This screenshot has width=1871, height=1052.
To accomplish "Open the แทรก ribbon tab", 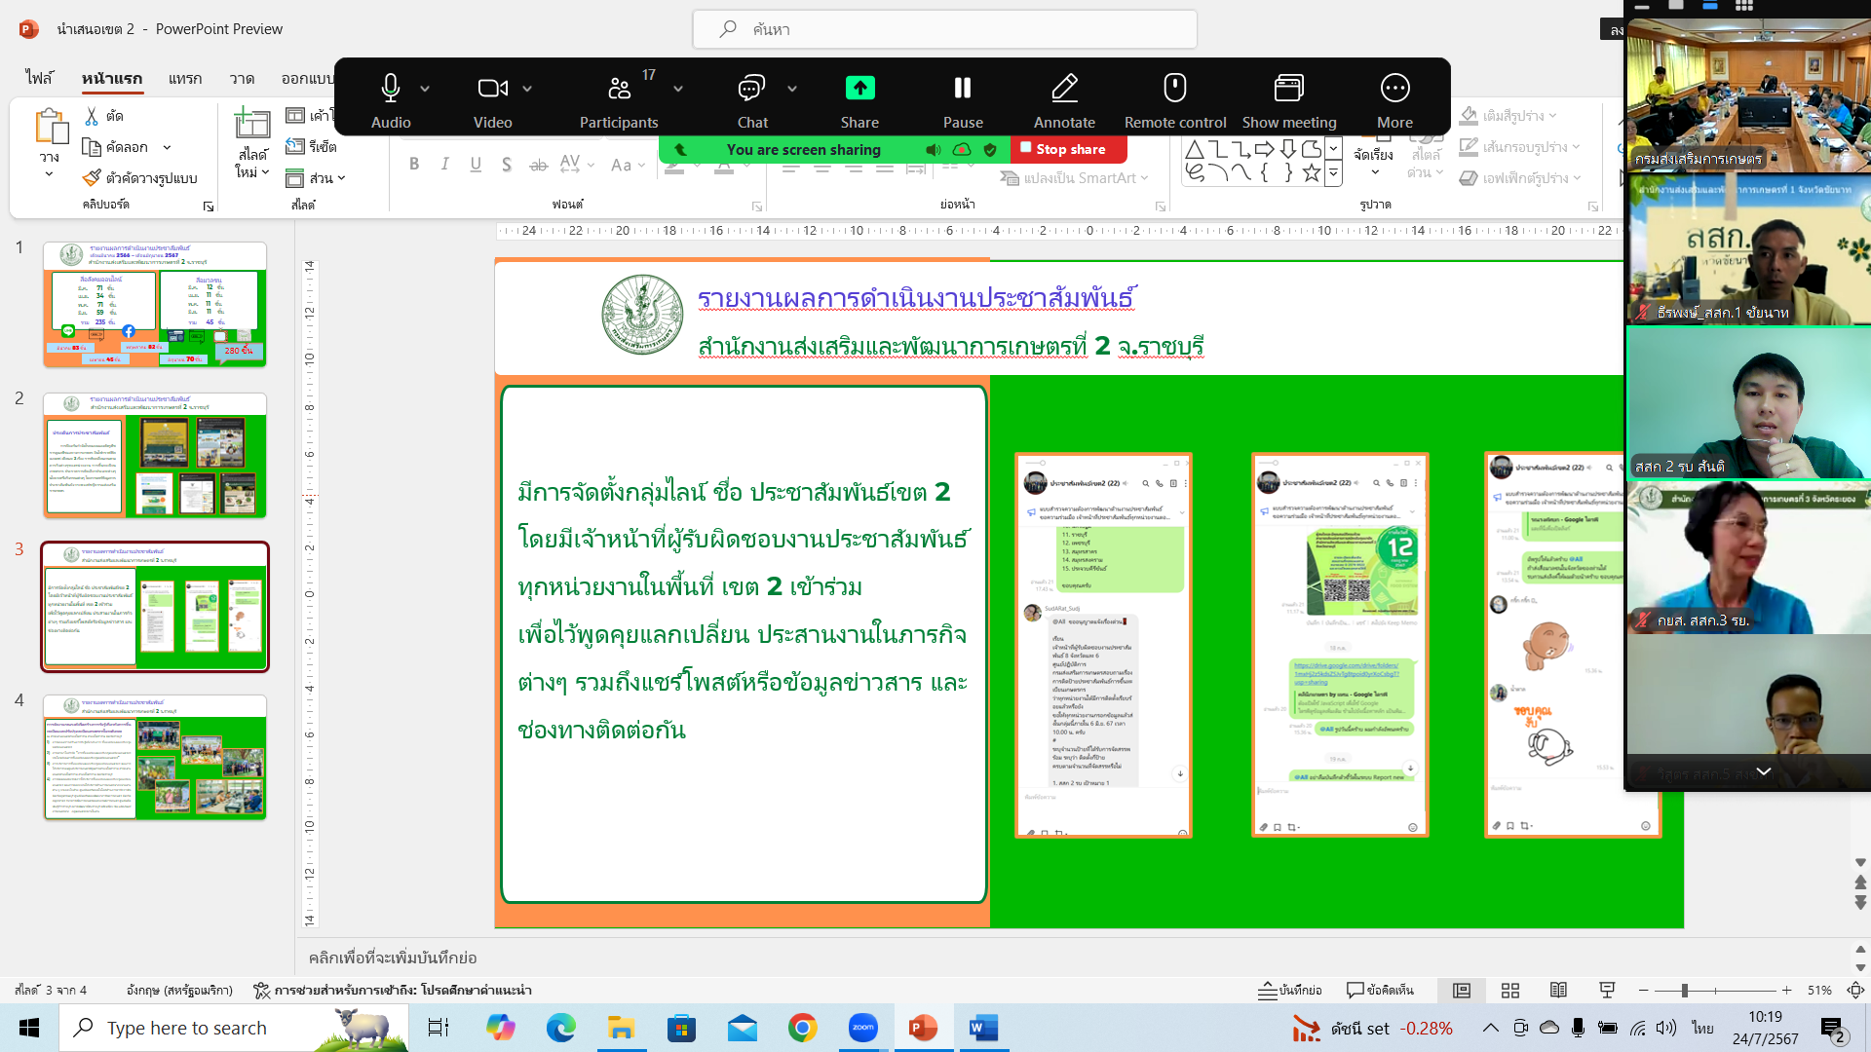I will point(184,78).
